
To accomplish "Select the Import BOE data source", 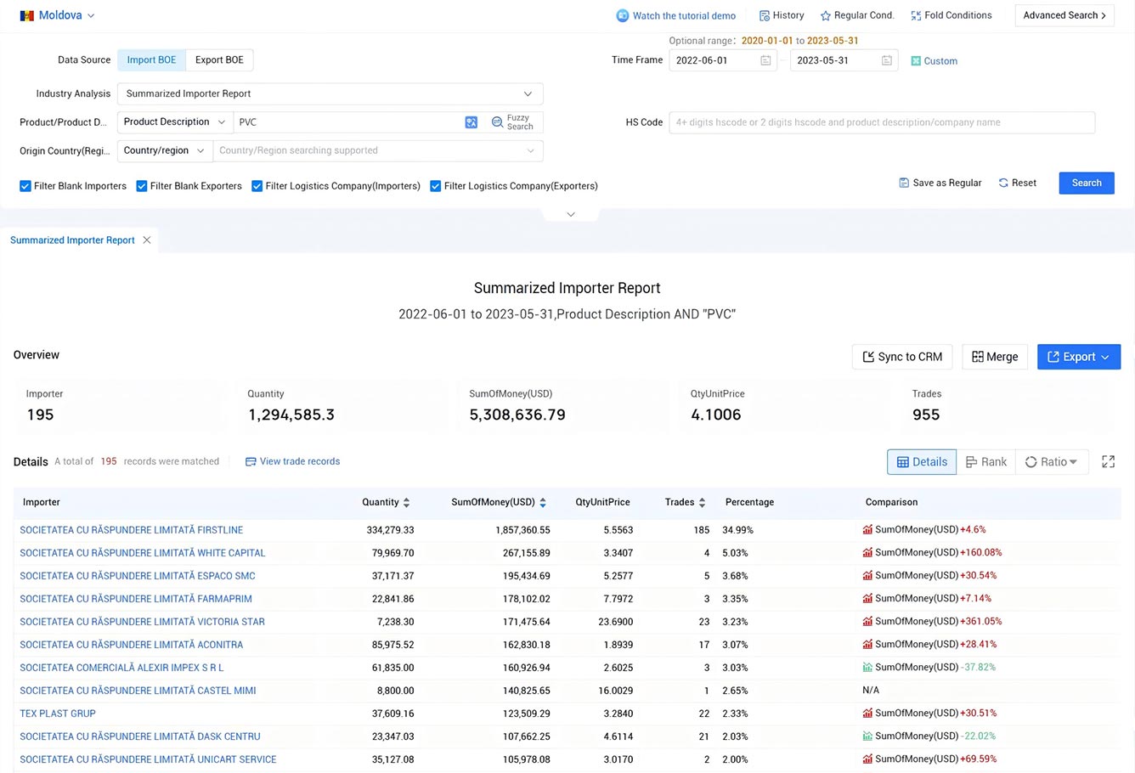I will pos(151,59).
